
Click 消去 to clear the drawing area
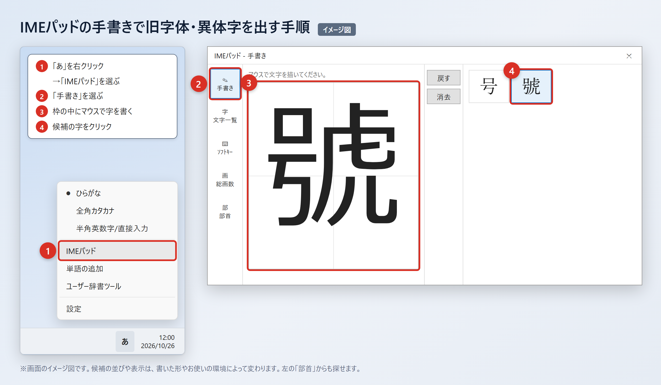443,96
